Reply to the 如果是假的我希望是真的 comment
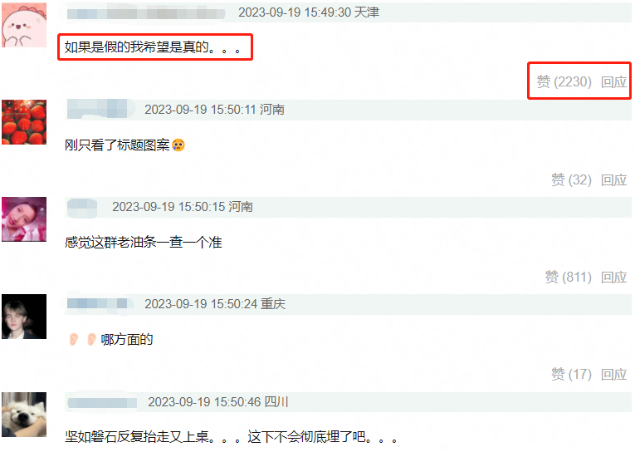The height and width of the screenshot is (452, 635). coord(614,82)
